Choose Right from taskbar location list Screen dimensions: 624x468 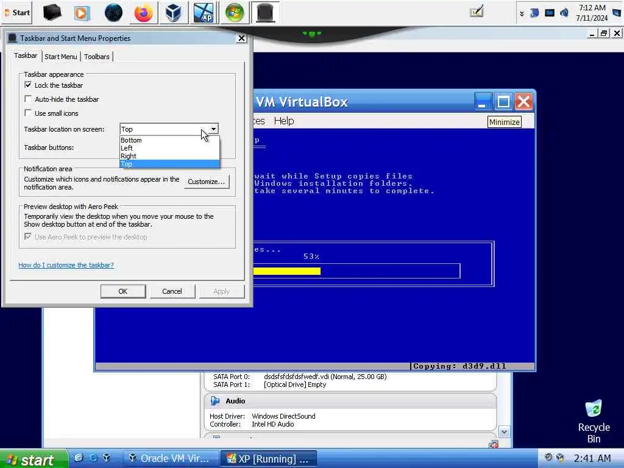[x=169, y=156]
